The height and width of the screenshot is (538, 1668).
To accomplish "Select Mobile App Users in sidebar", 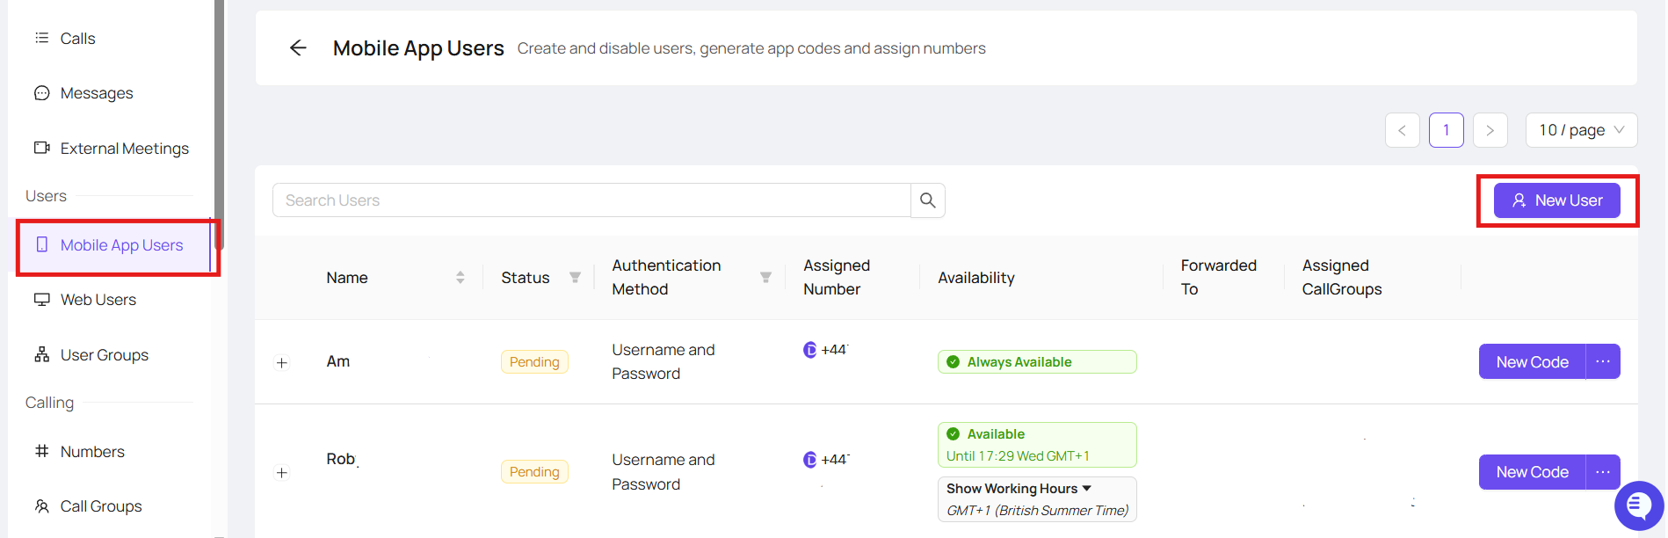I will 114,245.
